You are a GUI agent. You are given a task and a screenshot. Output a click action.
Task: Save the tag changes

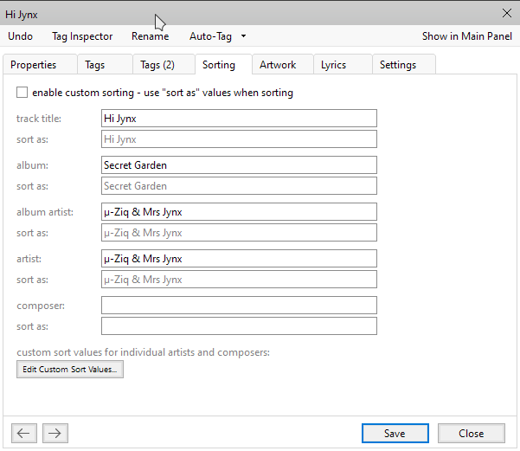coord(395,433)
